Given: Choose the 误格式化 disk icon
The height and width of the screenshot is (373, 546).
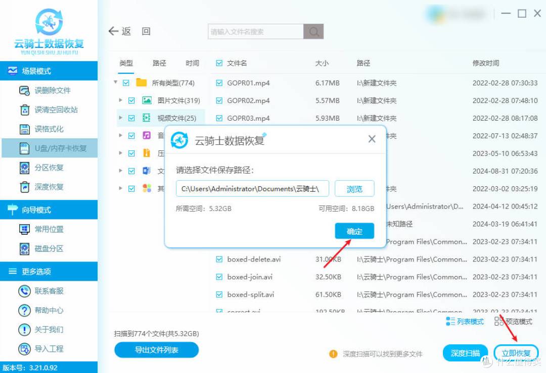Looking at the screenshot, I should pos(24,129).
